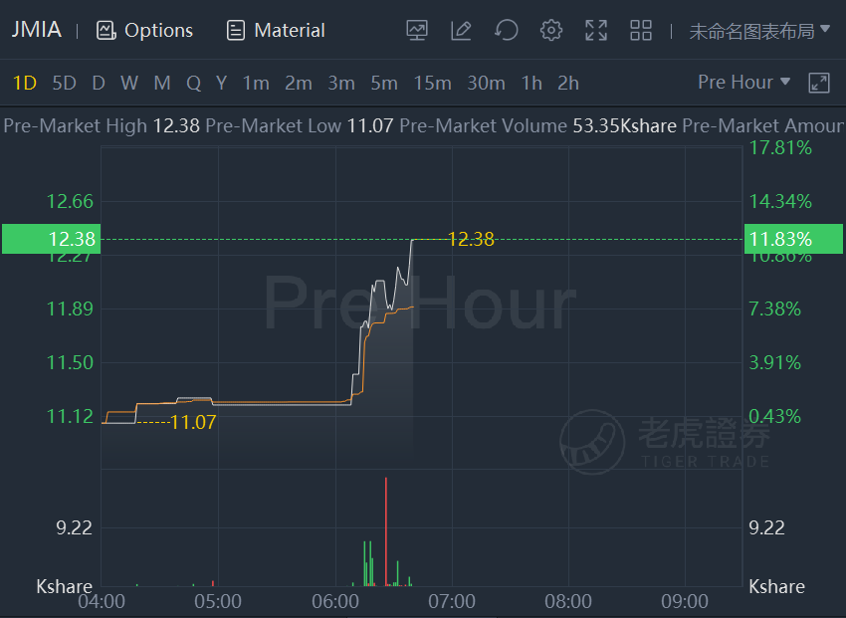Viewport: 846px width, 618px height.
Task: Select the drawing pencil edit icon
Action: click(x=461, y=30)
